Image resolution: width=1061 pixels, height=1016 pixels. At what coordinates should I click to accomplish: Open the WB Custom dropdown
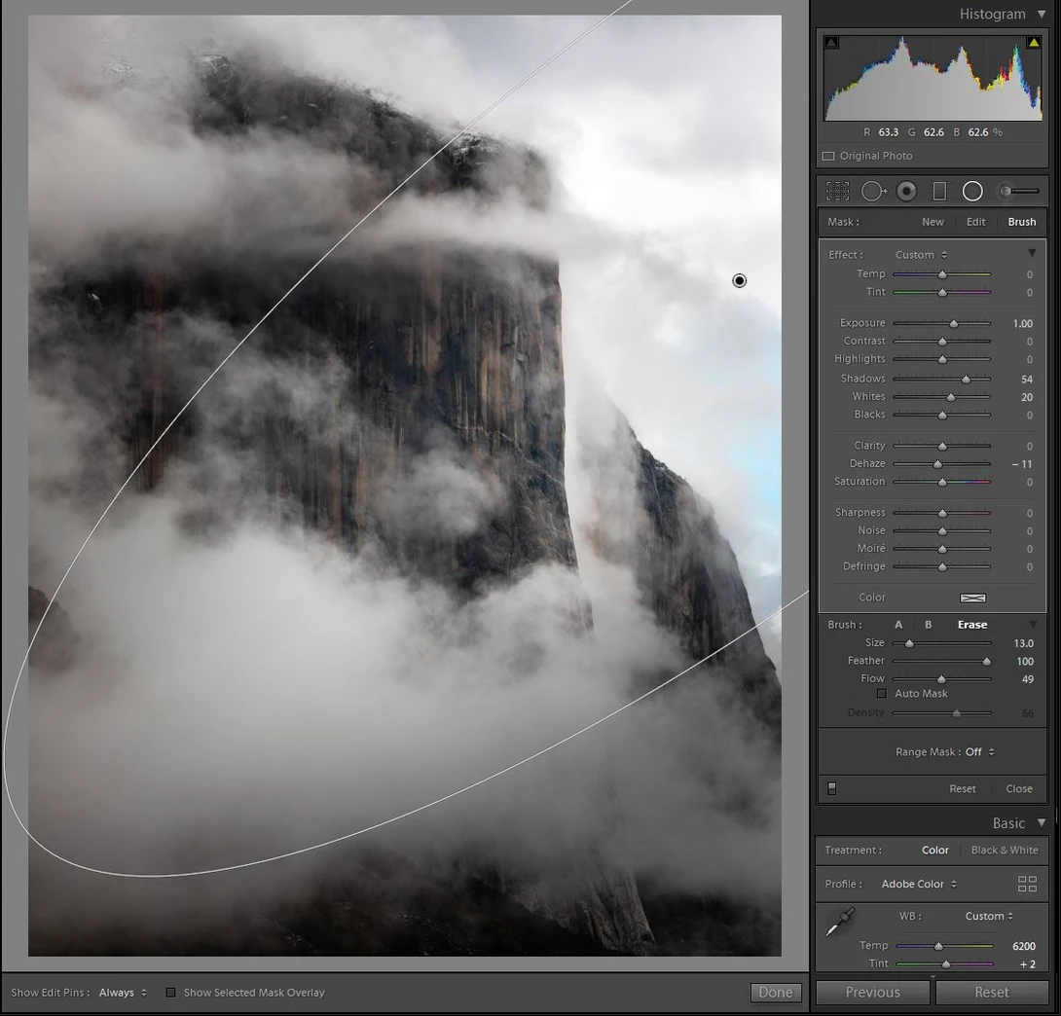point(989,916)
